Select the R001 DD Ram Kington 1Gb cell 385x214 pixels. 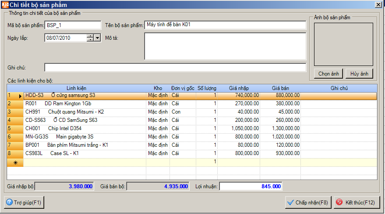[x=85, y=104]
